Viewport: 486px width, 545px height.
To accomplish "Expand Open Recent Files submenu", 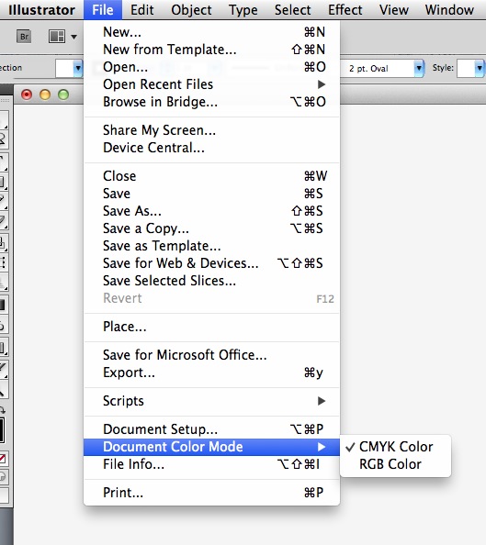I will pos(211,84).
